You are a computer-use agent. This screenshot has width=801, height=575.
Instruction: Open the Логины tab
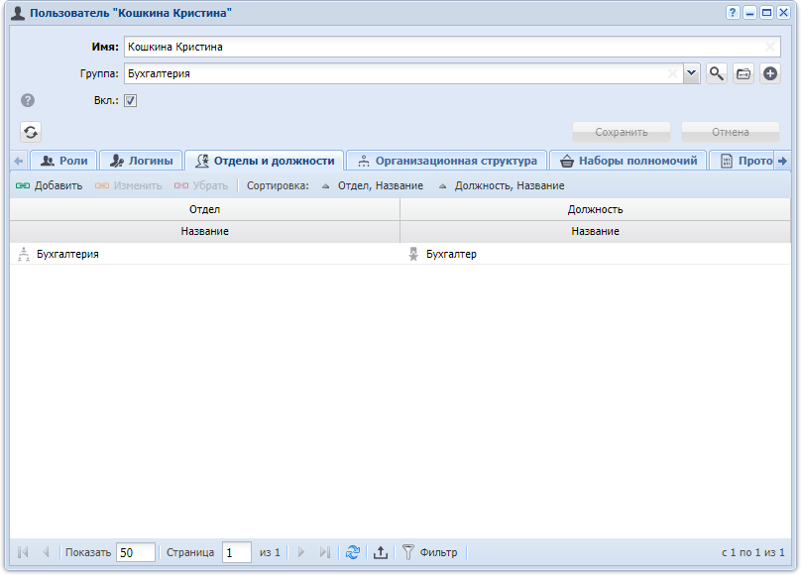click(142, 161)
